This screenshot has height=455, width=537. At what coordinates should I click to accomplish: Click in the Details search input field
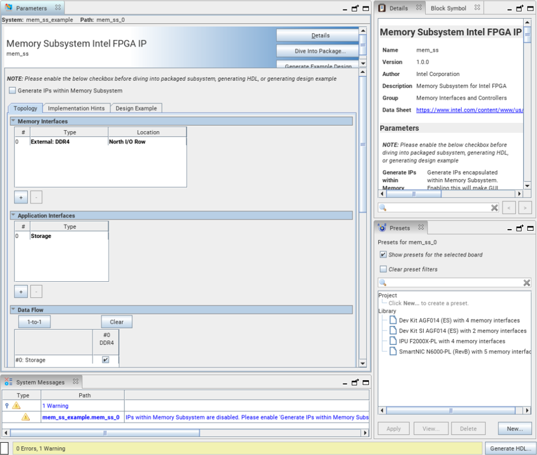(x=439, y=208)
